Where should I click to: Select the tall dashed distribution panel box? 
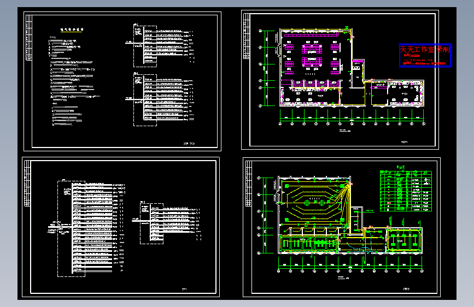coord(71,229)
